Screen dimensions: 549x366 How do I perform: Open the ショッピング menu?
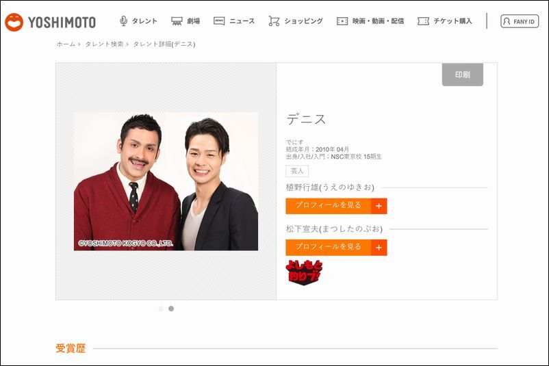click(303, 21)
